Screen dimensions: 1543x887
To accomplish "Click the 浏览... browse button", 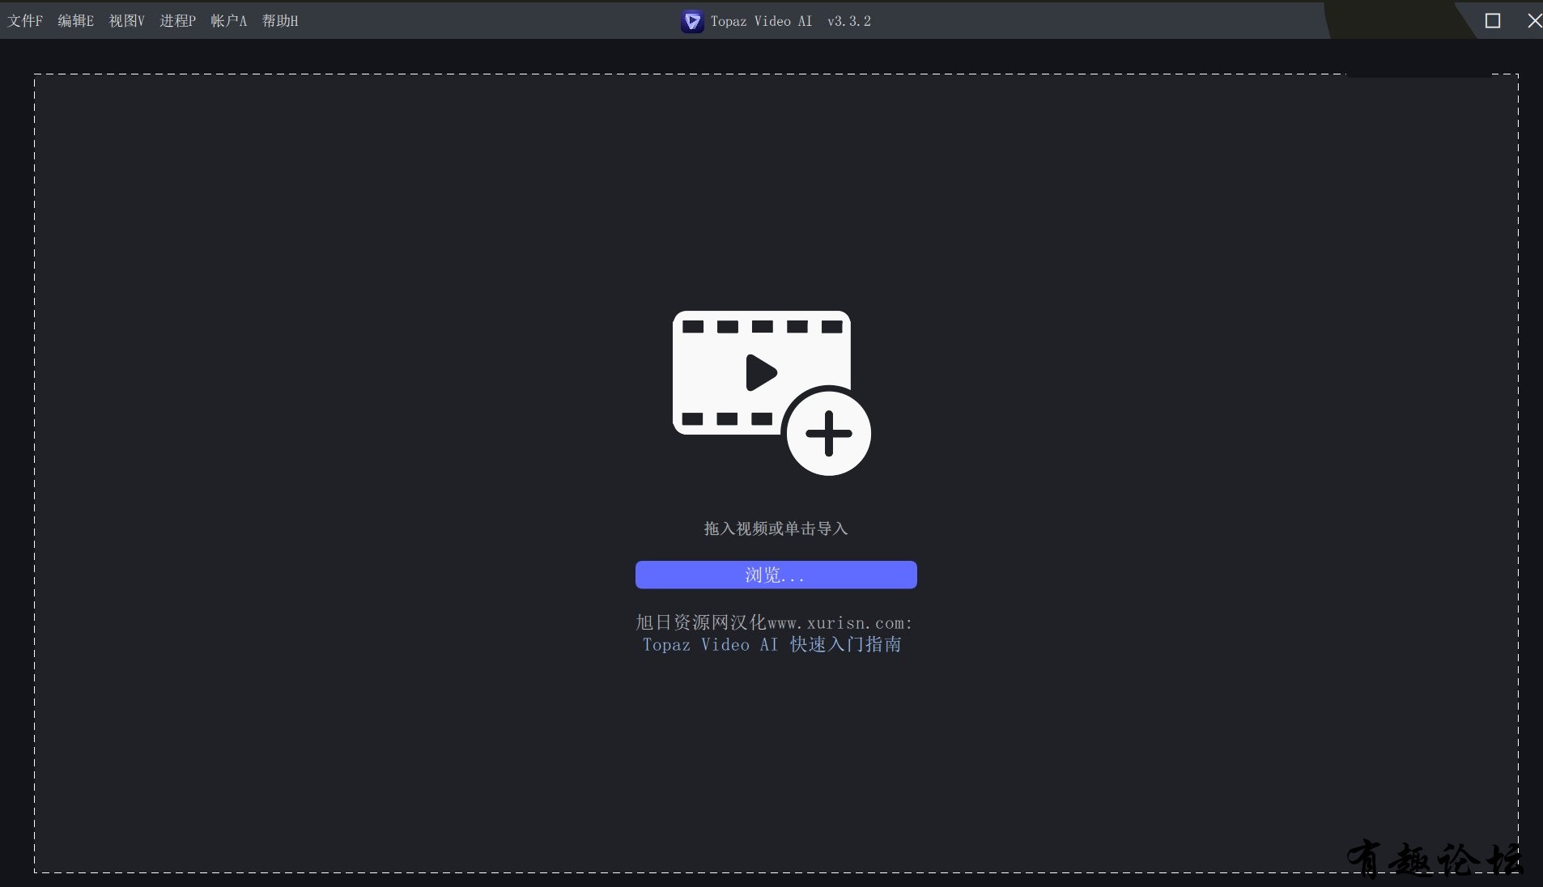I will pos(776,575).
